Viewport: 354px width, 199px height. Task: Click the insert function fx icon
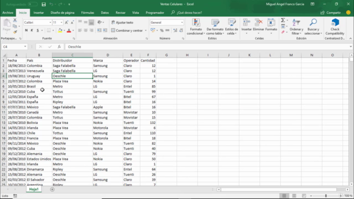click(59, 46)
